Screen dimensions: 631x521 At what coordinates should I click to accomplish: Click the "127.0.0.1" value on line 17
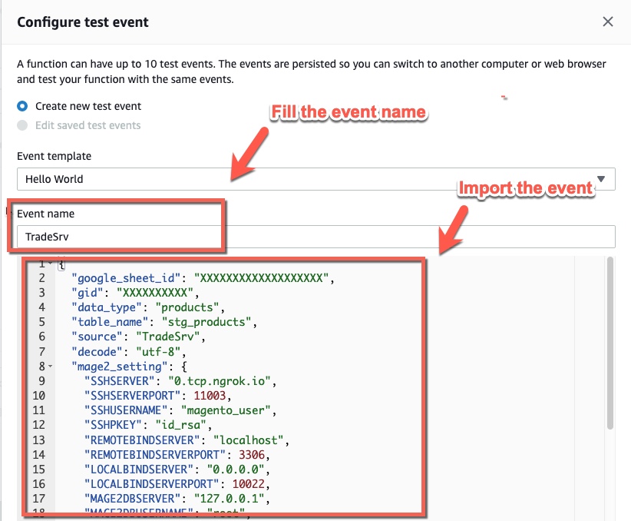[229, 499]
